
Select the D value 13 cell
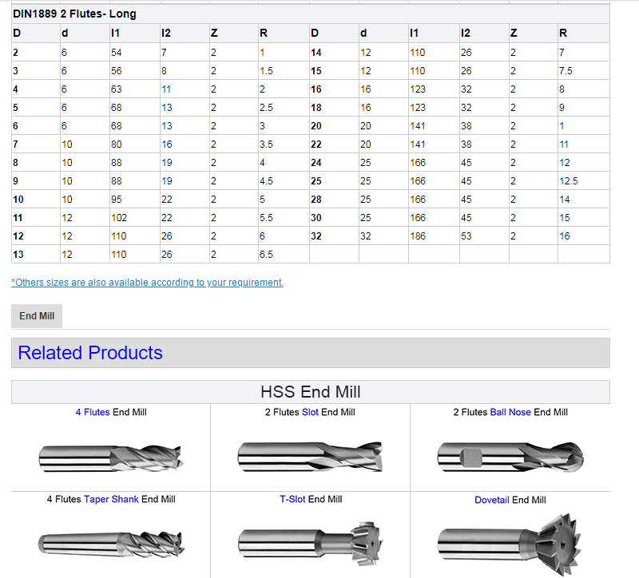(x=36, y=254)
